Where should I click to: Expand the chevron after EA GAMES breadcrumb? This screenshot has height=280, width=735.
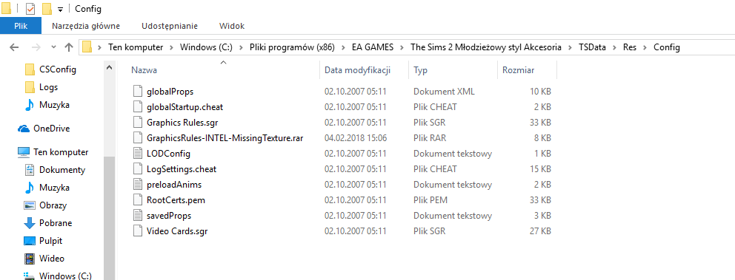point(402,47)
